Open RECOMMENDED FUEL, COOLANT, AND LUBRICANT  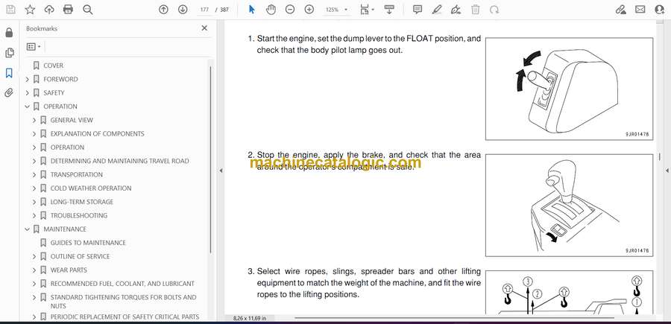point(122,284)
